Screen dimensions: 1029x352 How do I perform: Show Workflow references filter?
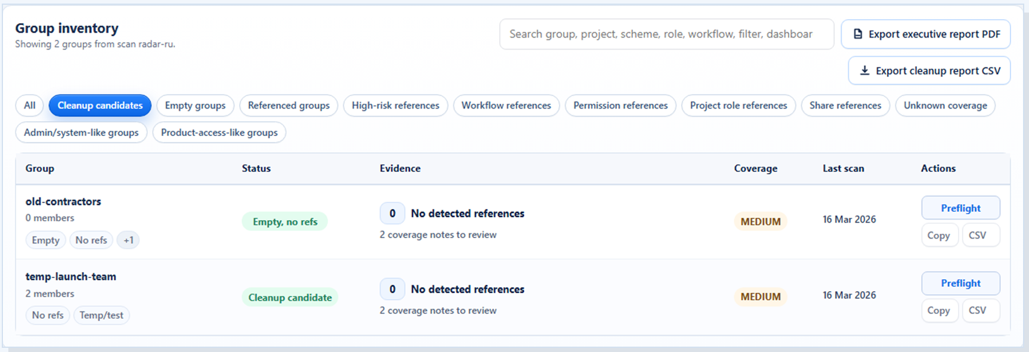tap(506, 106)
